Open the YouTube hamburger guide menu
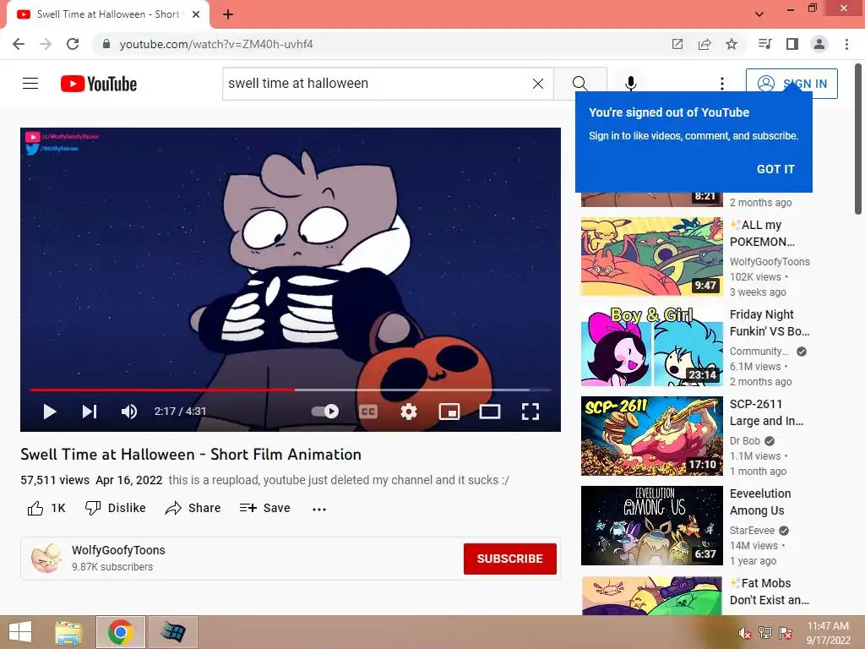865x649 pixels. [x=30, y=84]
